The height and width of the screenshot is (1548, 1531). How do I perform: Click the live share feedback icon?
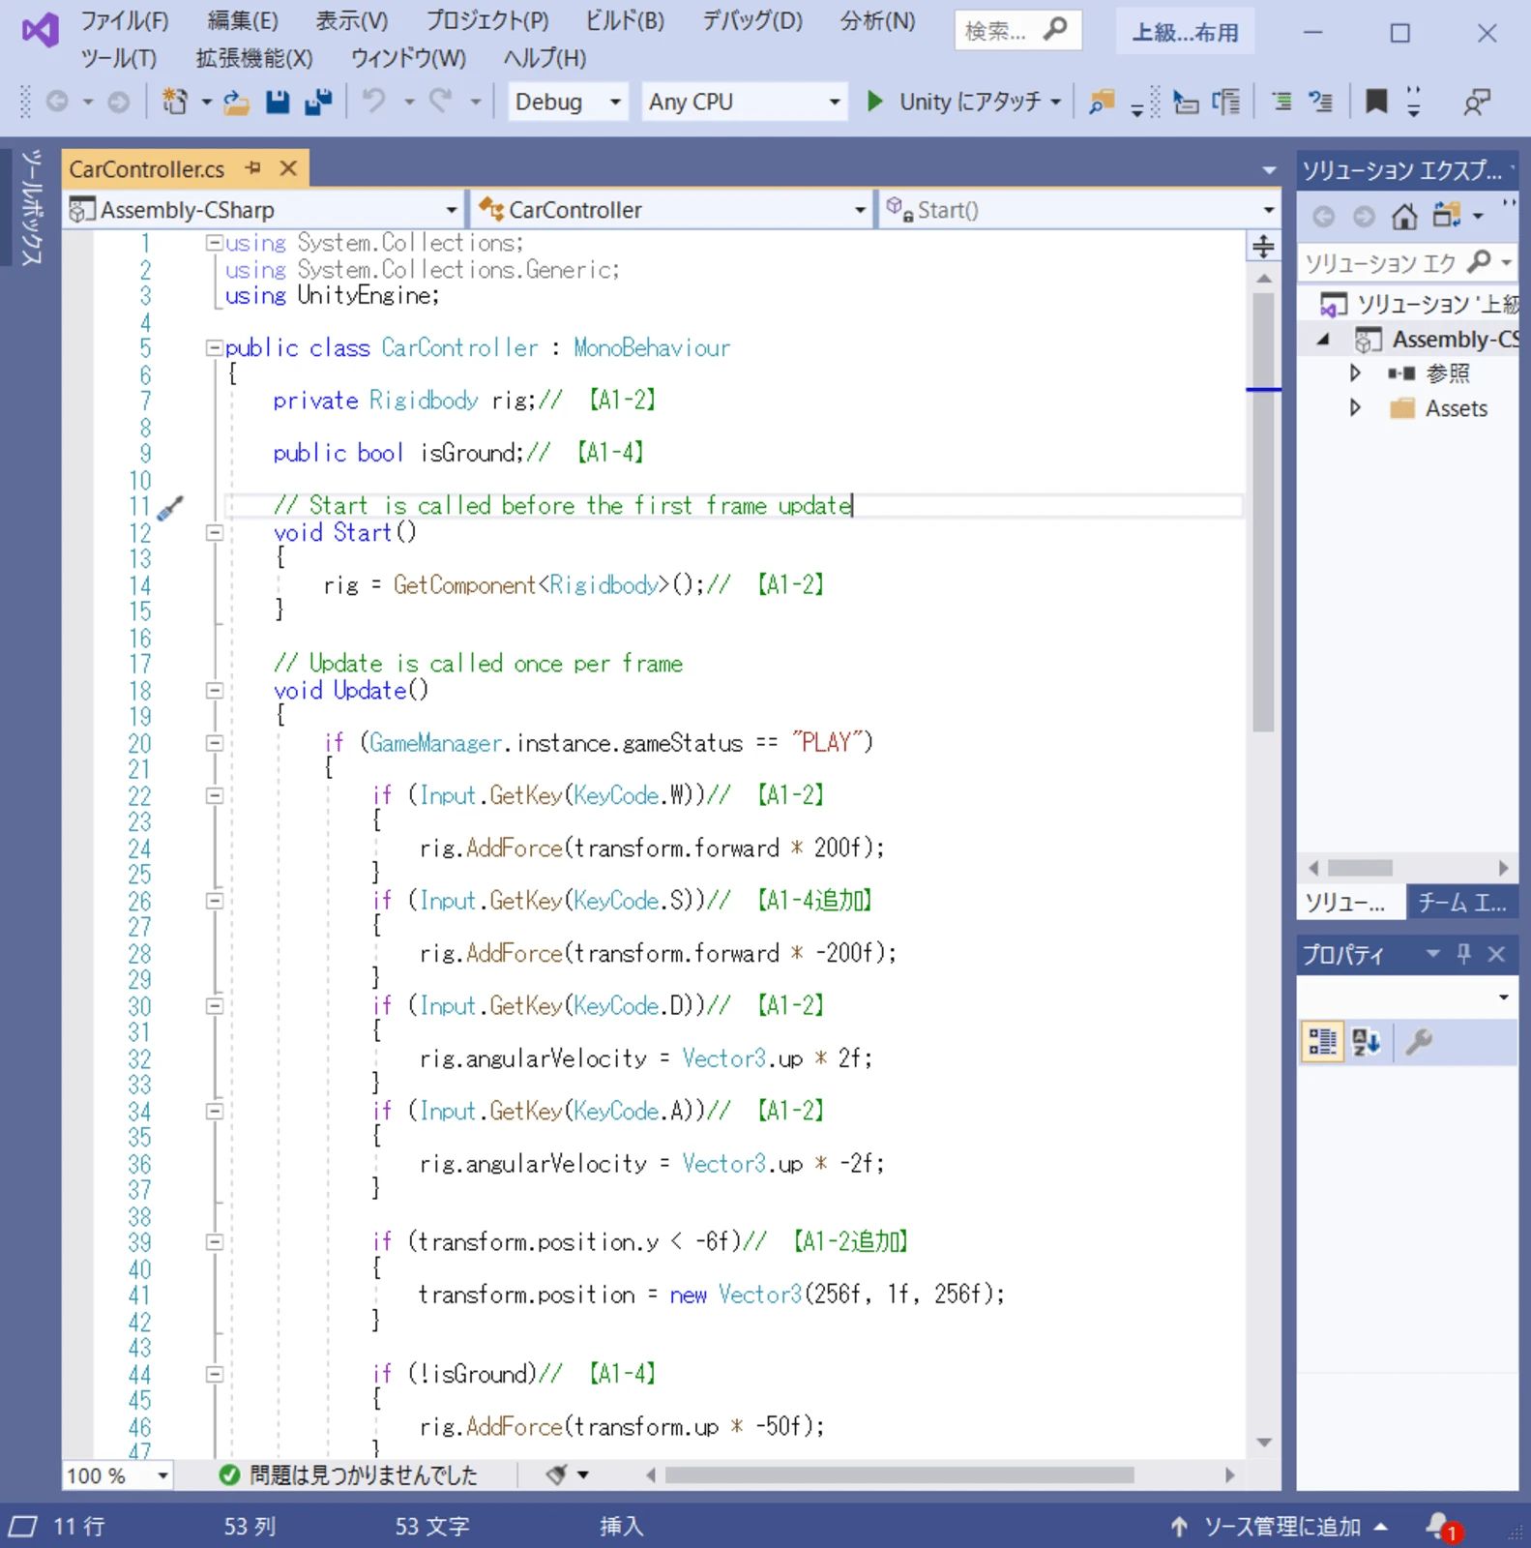pyautogui.click(x=1476, y=102)
